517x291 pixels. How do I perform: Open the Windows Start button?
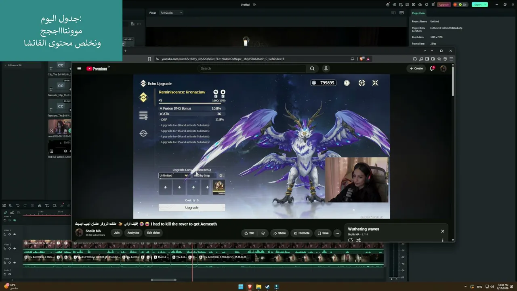click(241, 287)
